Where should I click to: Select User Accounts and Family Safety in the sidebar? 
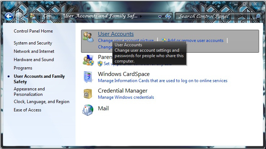coord(39,79)
